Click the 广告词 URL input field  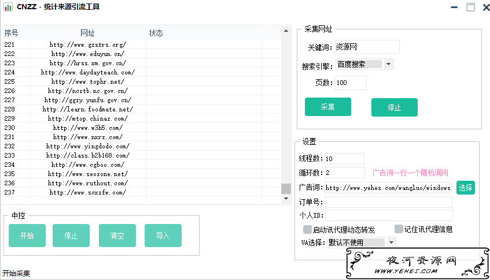pyautogui.click(x=388, y=188)
